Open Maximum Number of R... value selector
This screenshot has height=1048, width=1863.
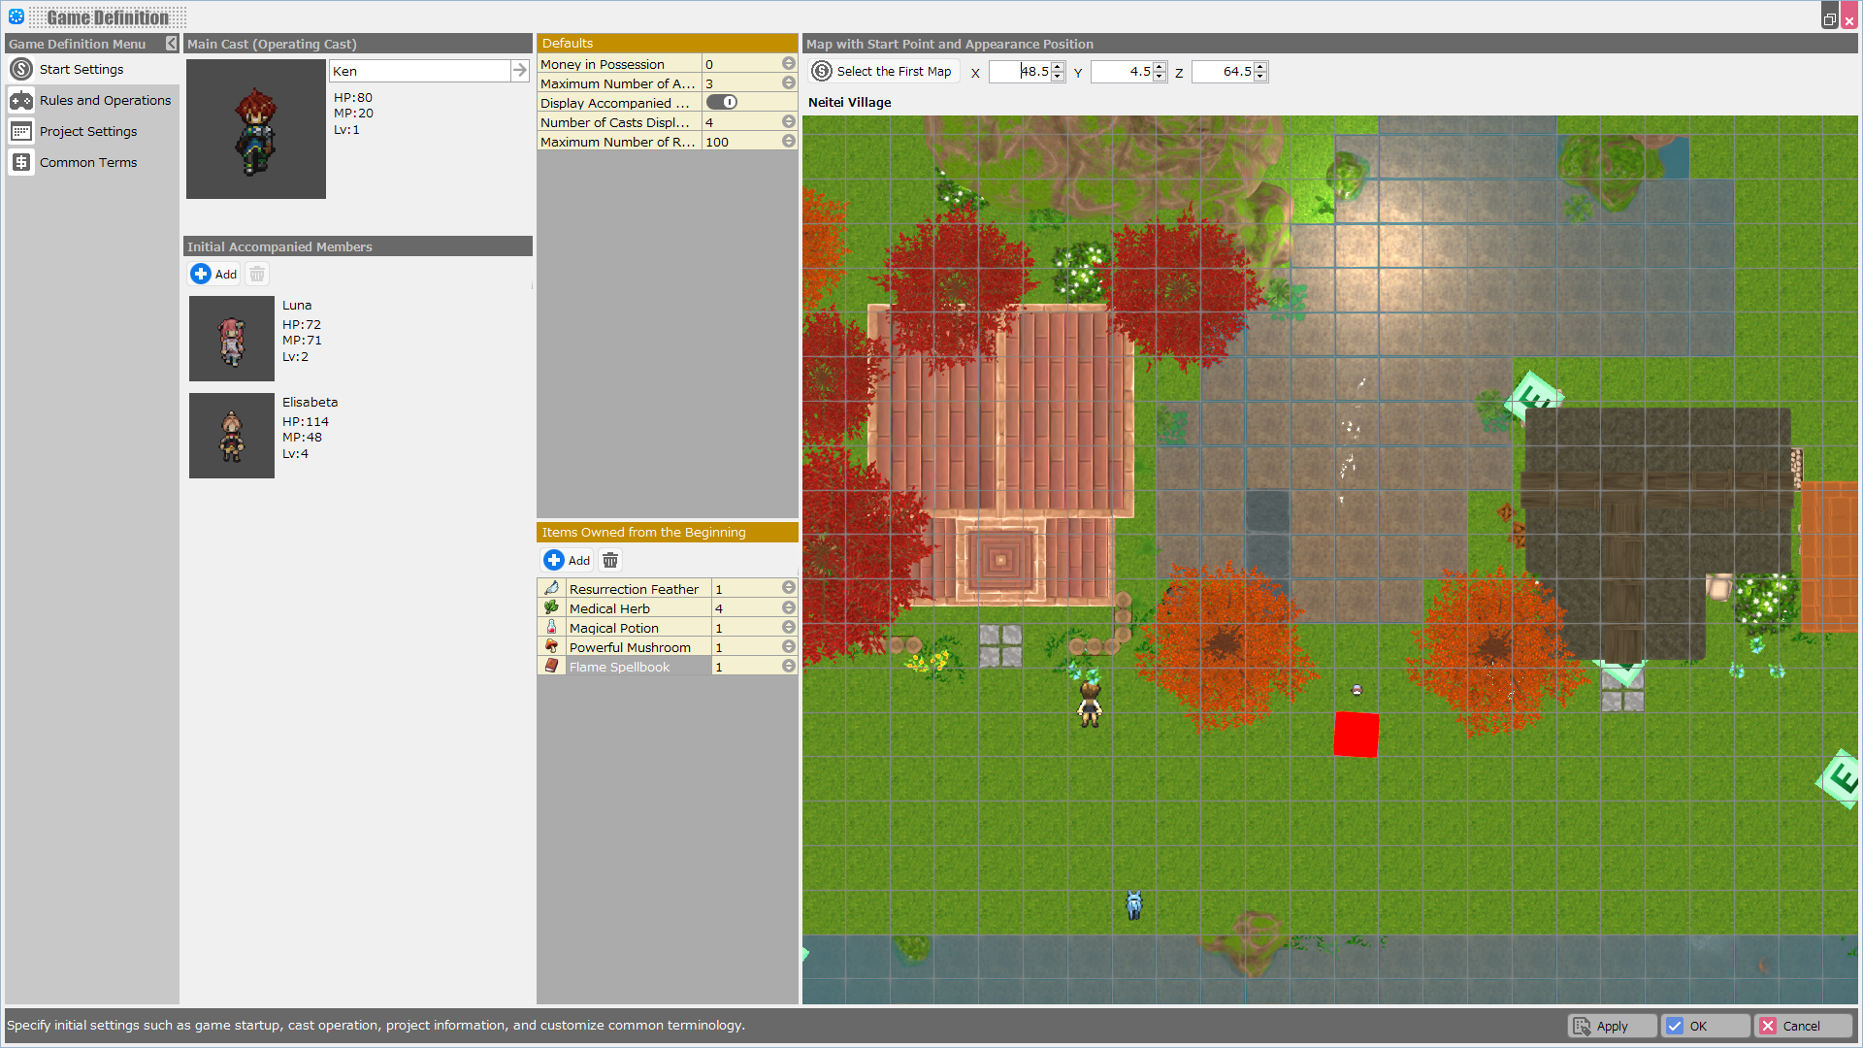click(788, 142)
